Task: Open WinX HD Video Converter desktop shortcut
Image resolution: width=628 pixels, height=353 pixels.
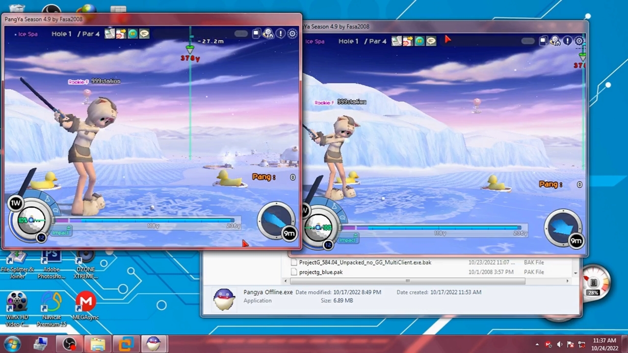Action: pyautogui.click(x=18, y=309)
